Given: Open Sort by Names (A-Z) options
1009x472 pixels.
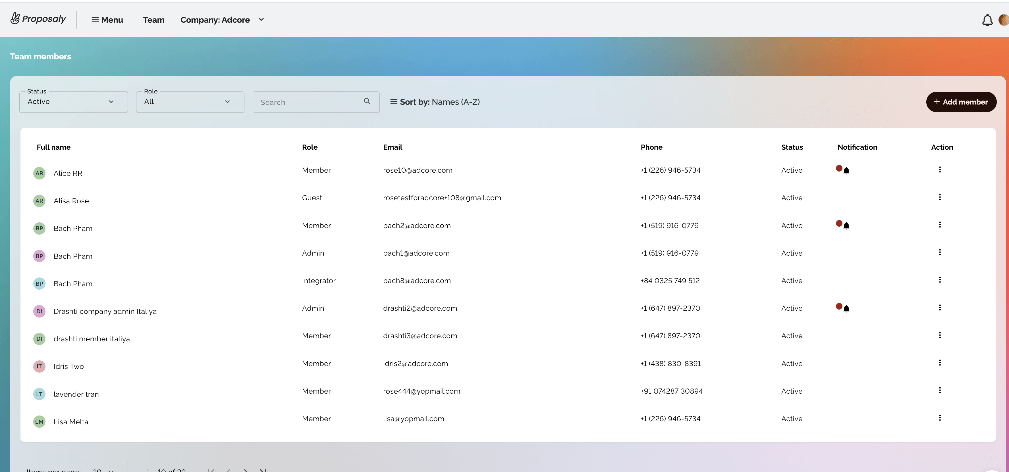Looking at the screenshot, I should pos(435,102).
